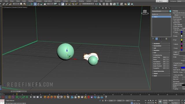Image resolution: width=185 pixels, height=104 pixels.
Task: Click the timeline current frame marker
Action: coord(17,94)
